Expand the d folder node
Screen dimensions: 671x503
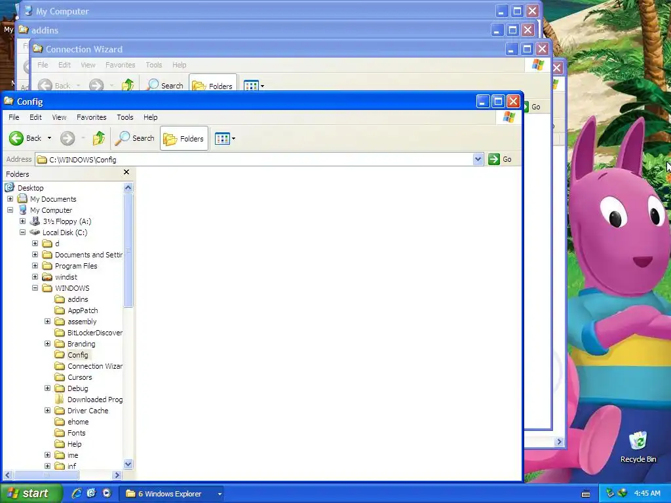(35, 244)
